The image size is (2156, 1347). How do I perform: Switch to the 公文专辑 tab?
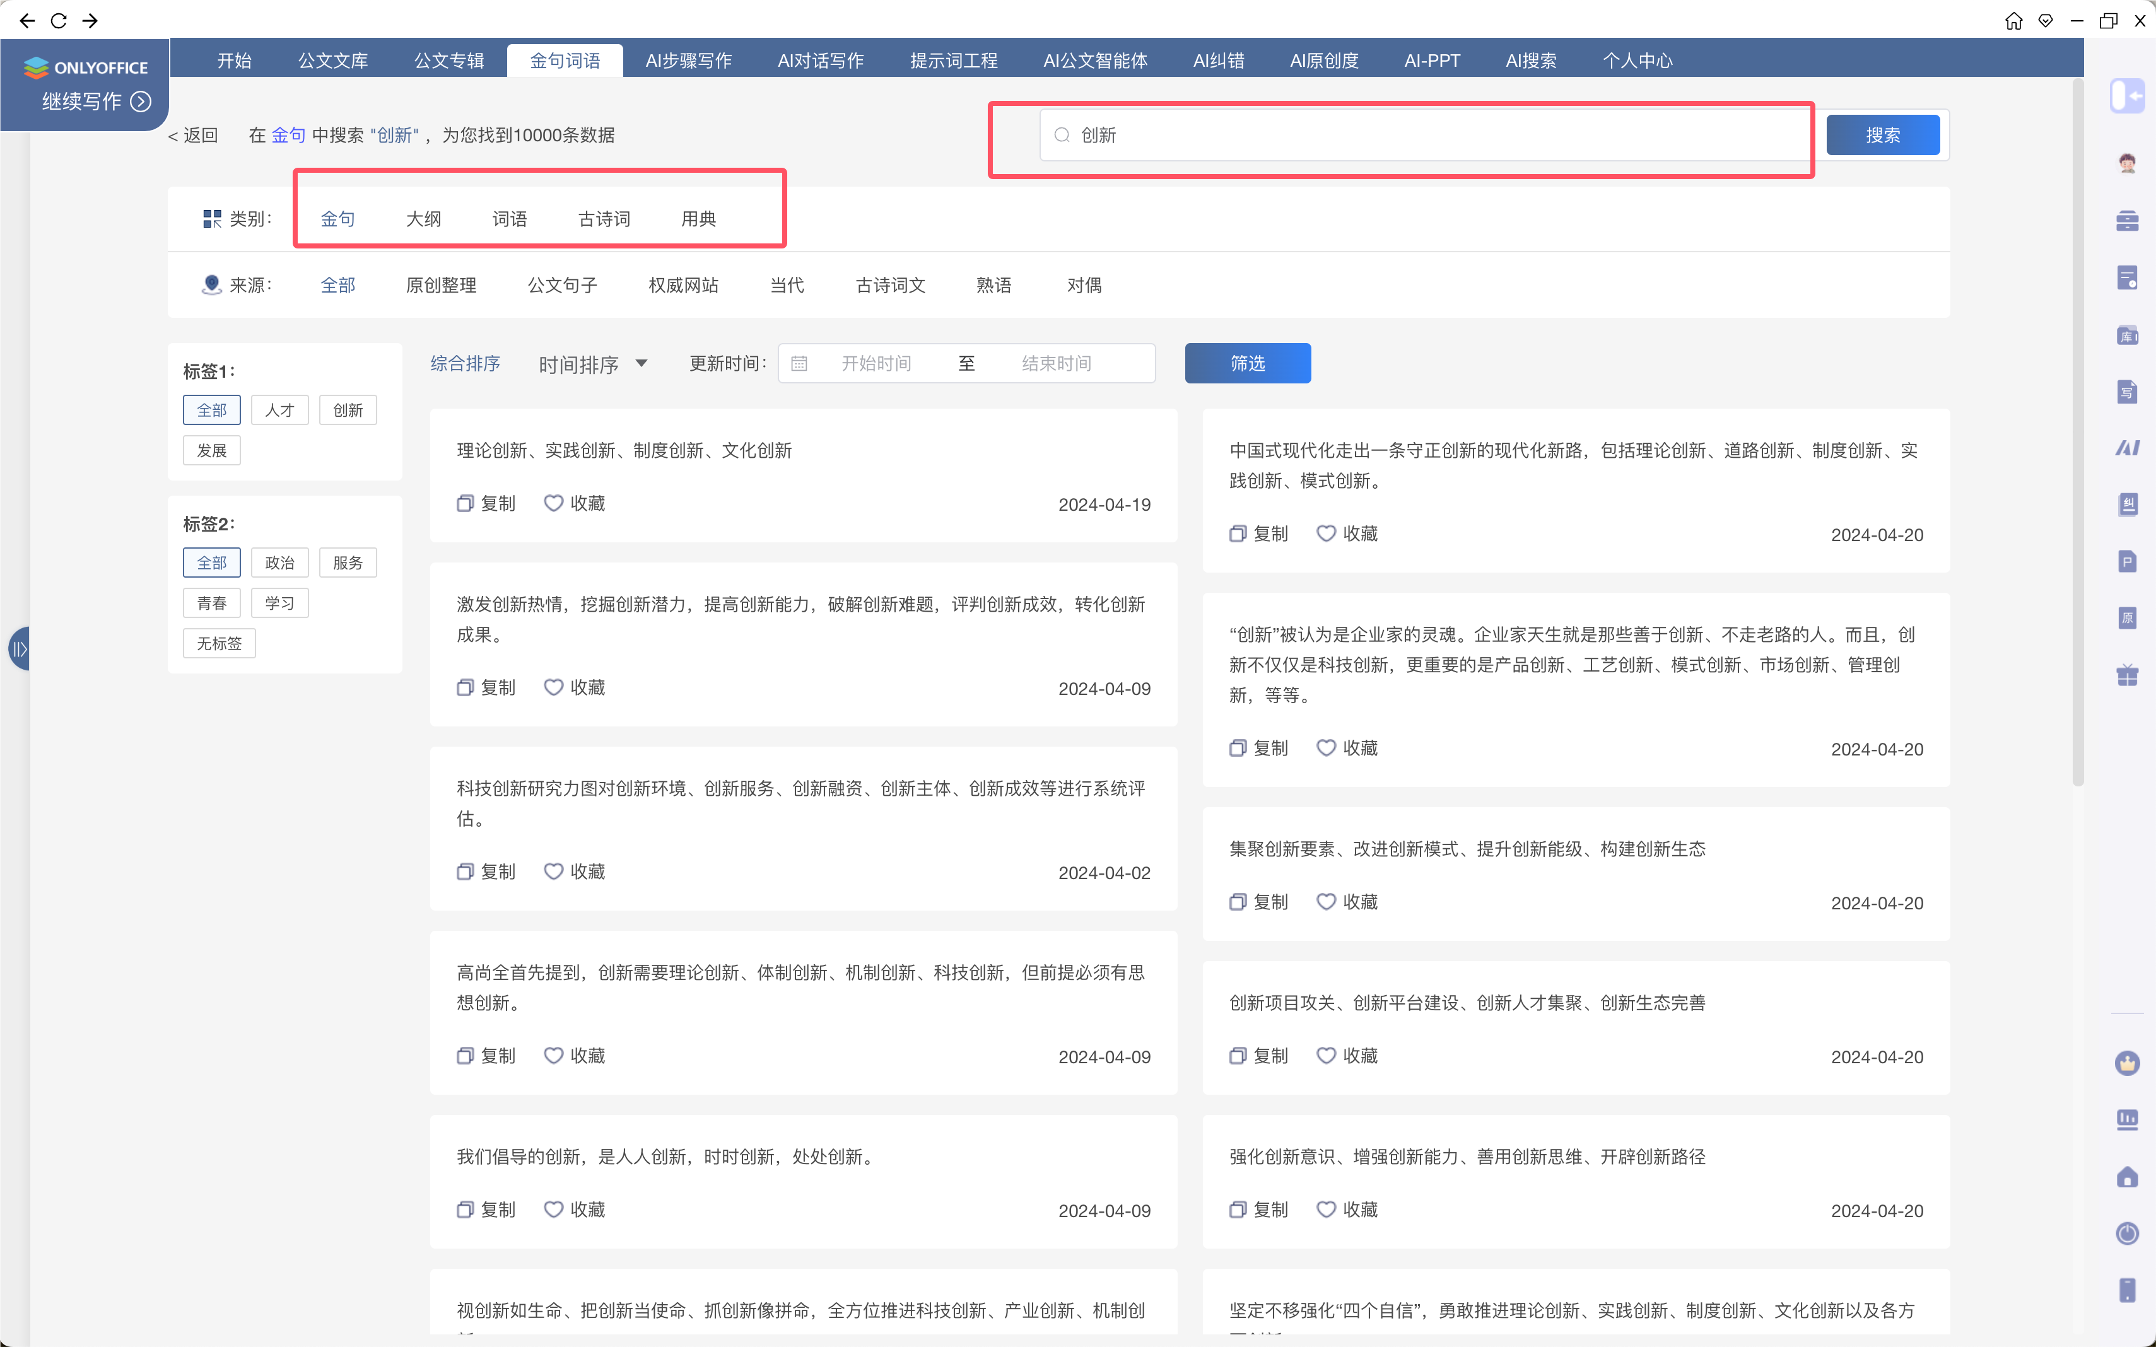[449, 61]
